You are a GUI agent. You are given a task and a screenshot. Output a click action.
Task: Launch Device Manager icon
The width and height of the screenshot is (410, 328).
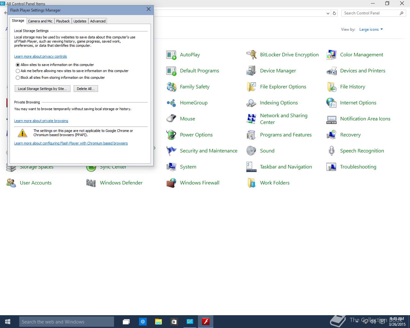pyautogui.click(x=251, y=71)
